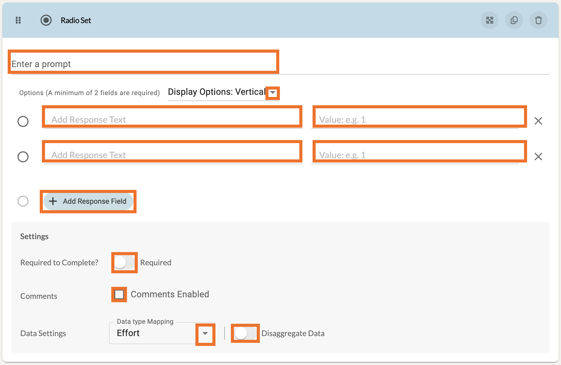
Task: Remove the second response option row
Action: [538, 157]
